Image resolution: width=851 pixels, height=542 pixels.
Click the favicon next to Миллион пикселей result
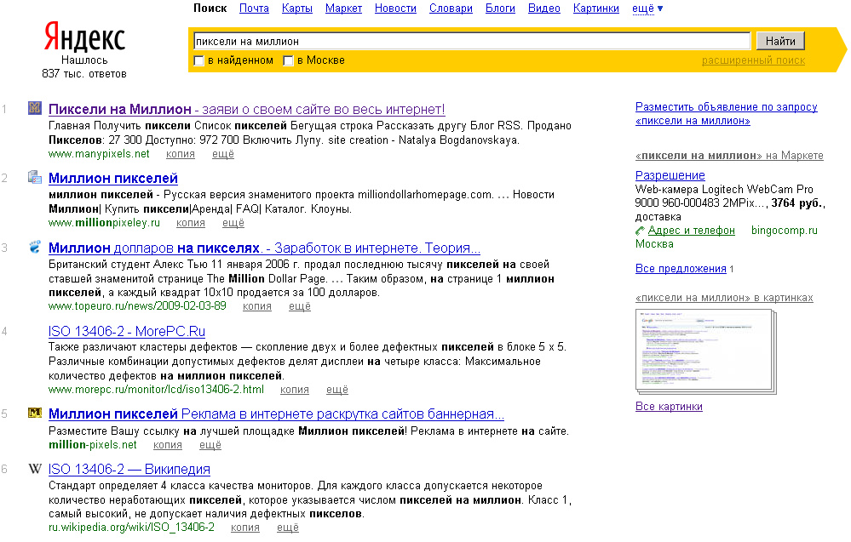coord(35,177)
